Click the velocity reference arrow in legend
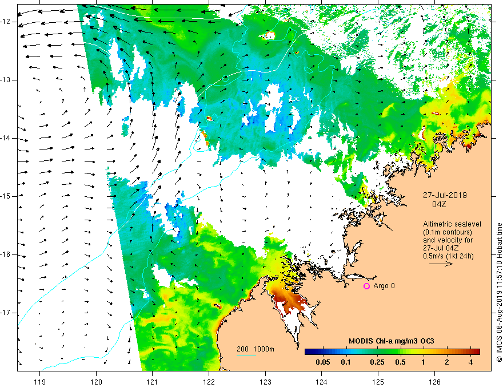Viewport: 503px width, 388px height. point(441,264)
